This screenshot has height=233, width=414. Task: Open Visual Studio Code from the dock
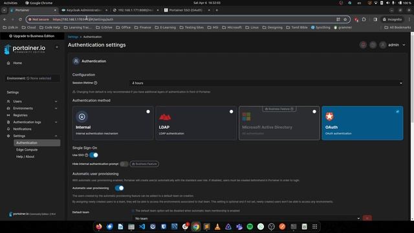pyautogui.click(x=142, y=227)
